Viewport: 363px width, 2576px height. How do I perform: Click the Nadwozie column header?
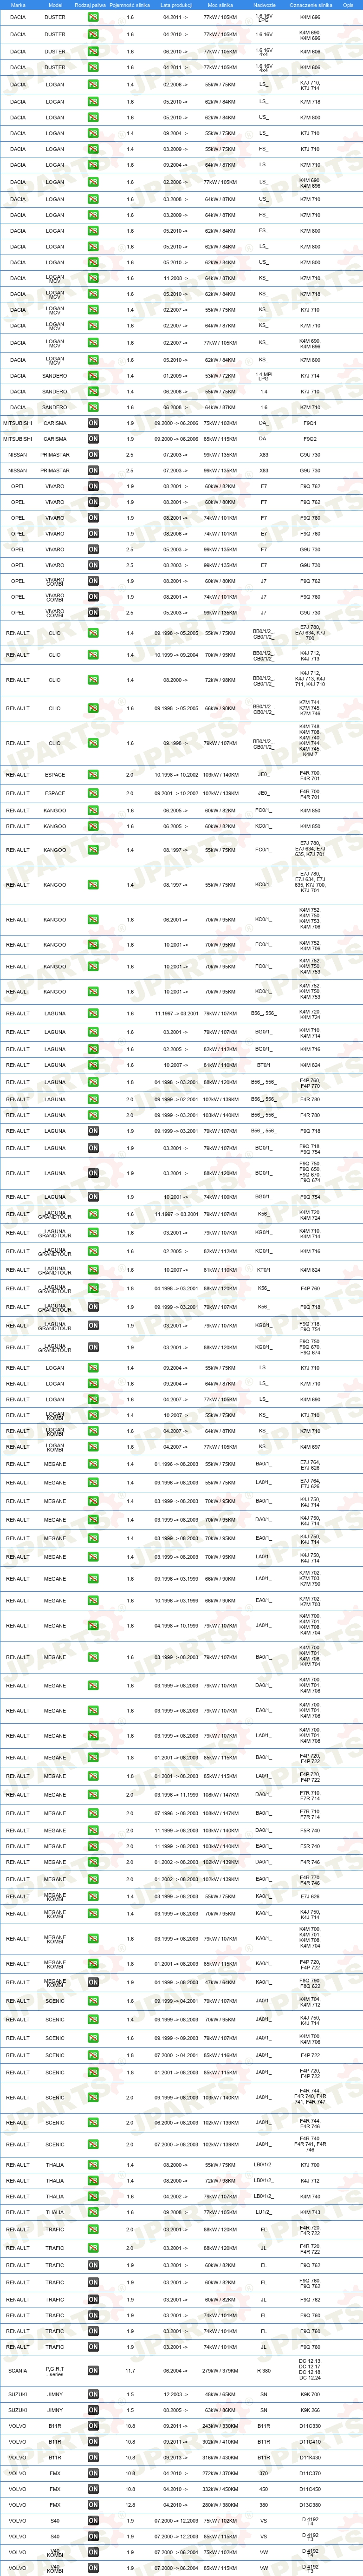pos(264,5)
